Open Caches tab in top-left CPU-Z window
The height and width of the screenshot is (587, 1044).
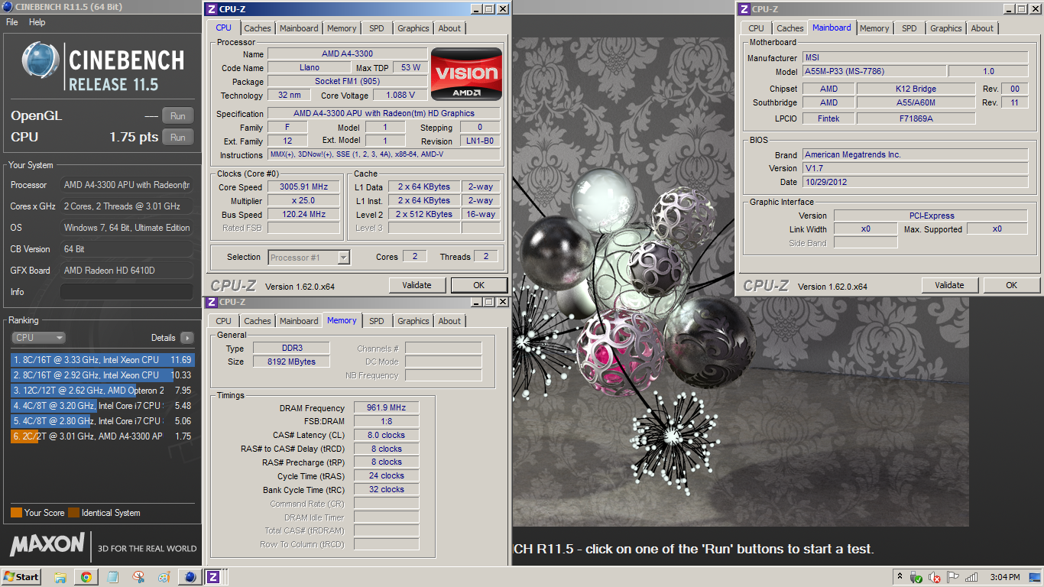click(258, 28)
